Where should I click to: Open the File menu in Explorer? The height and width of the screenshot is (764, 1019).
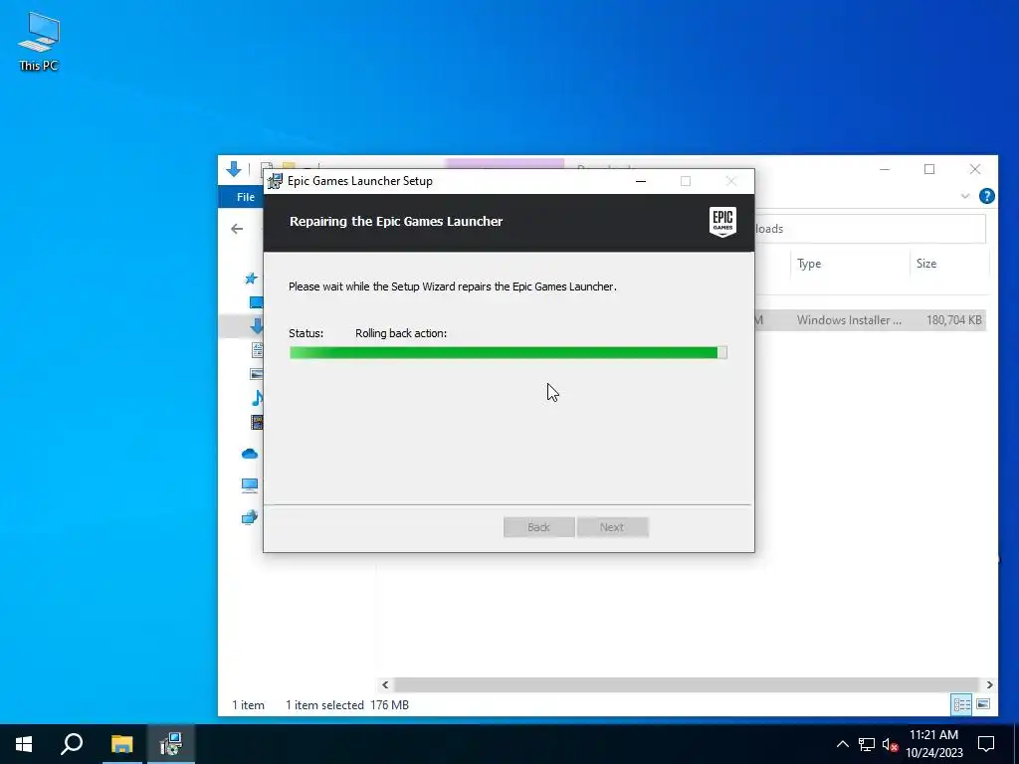pos(246,197)
